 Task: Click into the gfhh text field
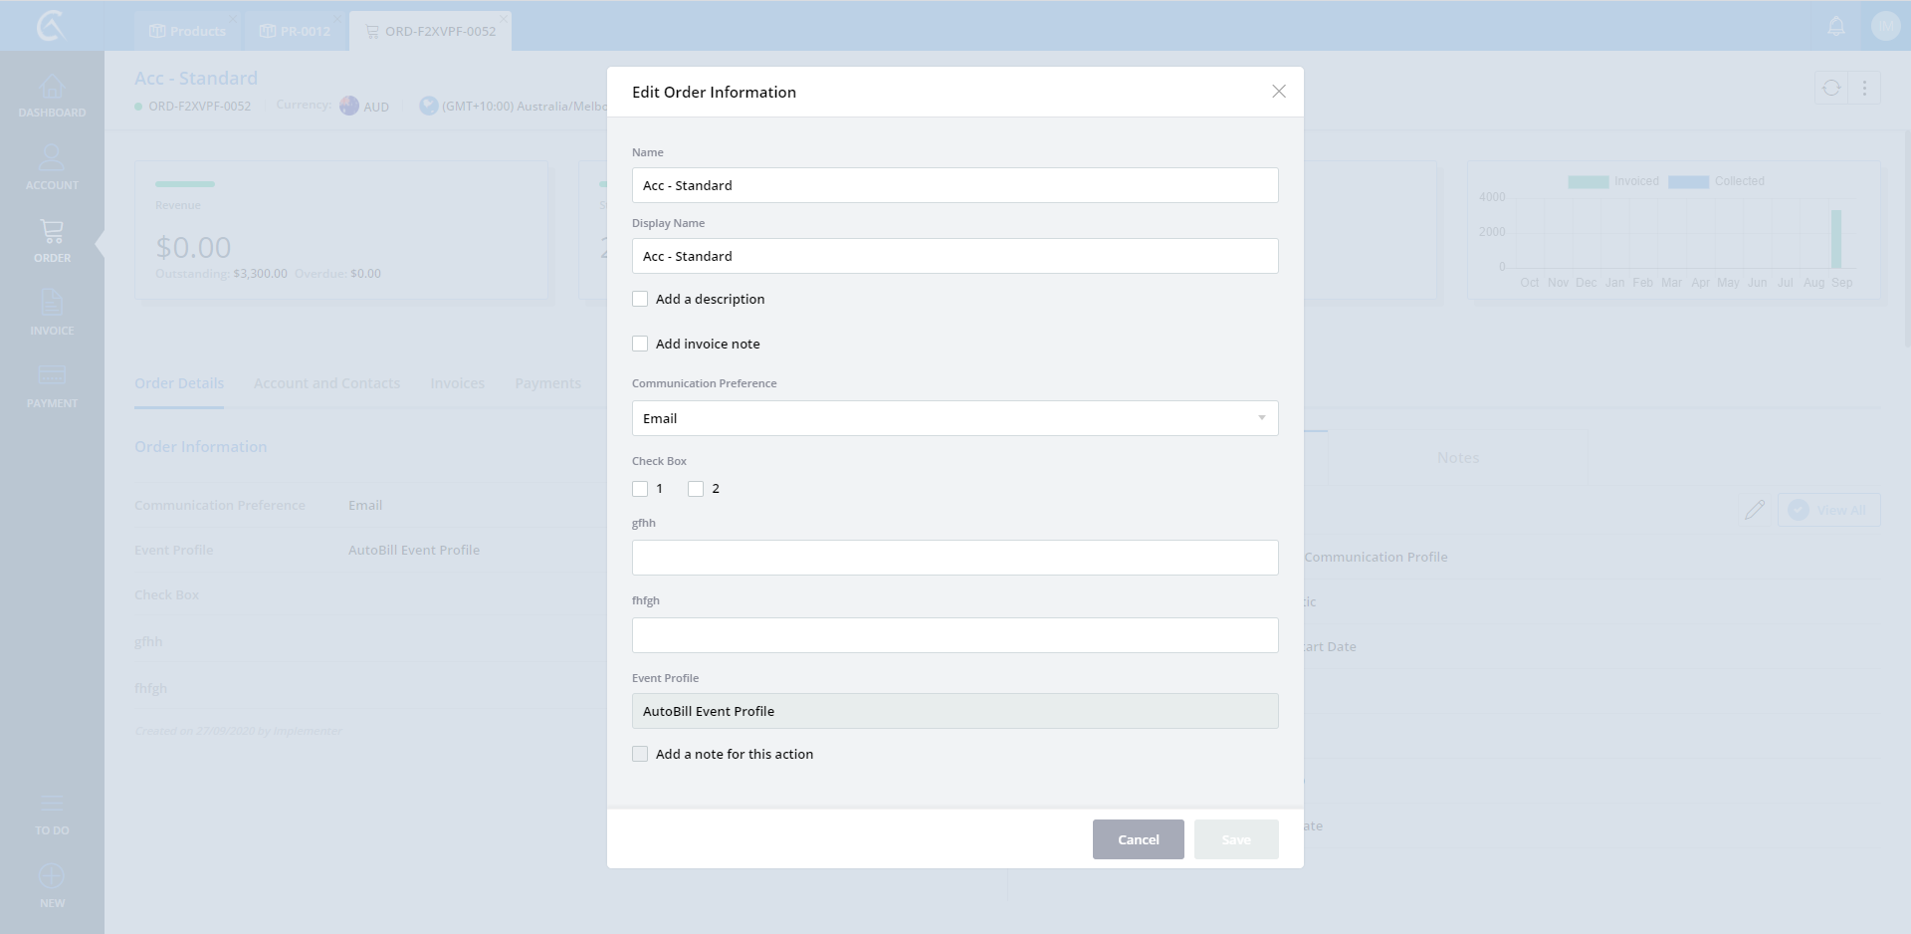[x=955, y=558]
